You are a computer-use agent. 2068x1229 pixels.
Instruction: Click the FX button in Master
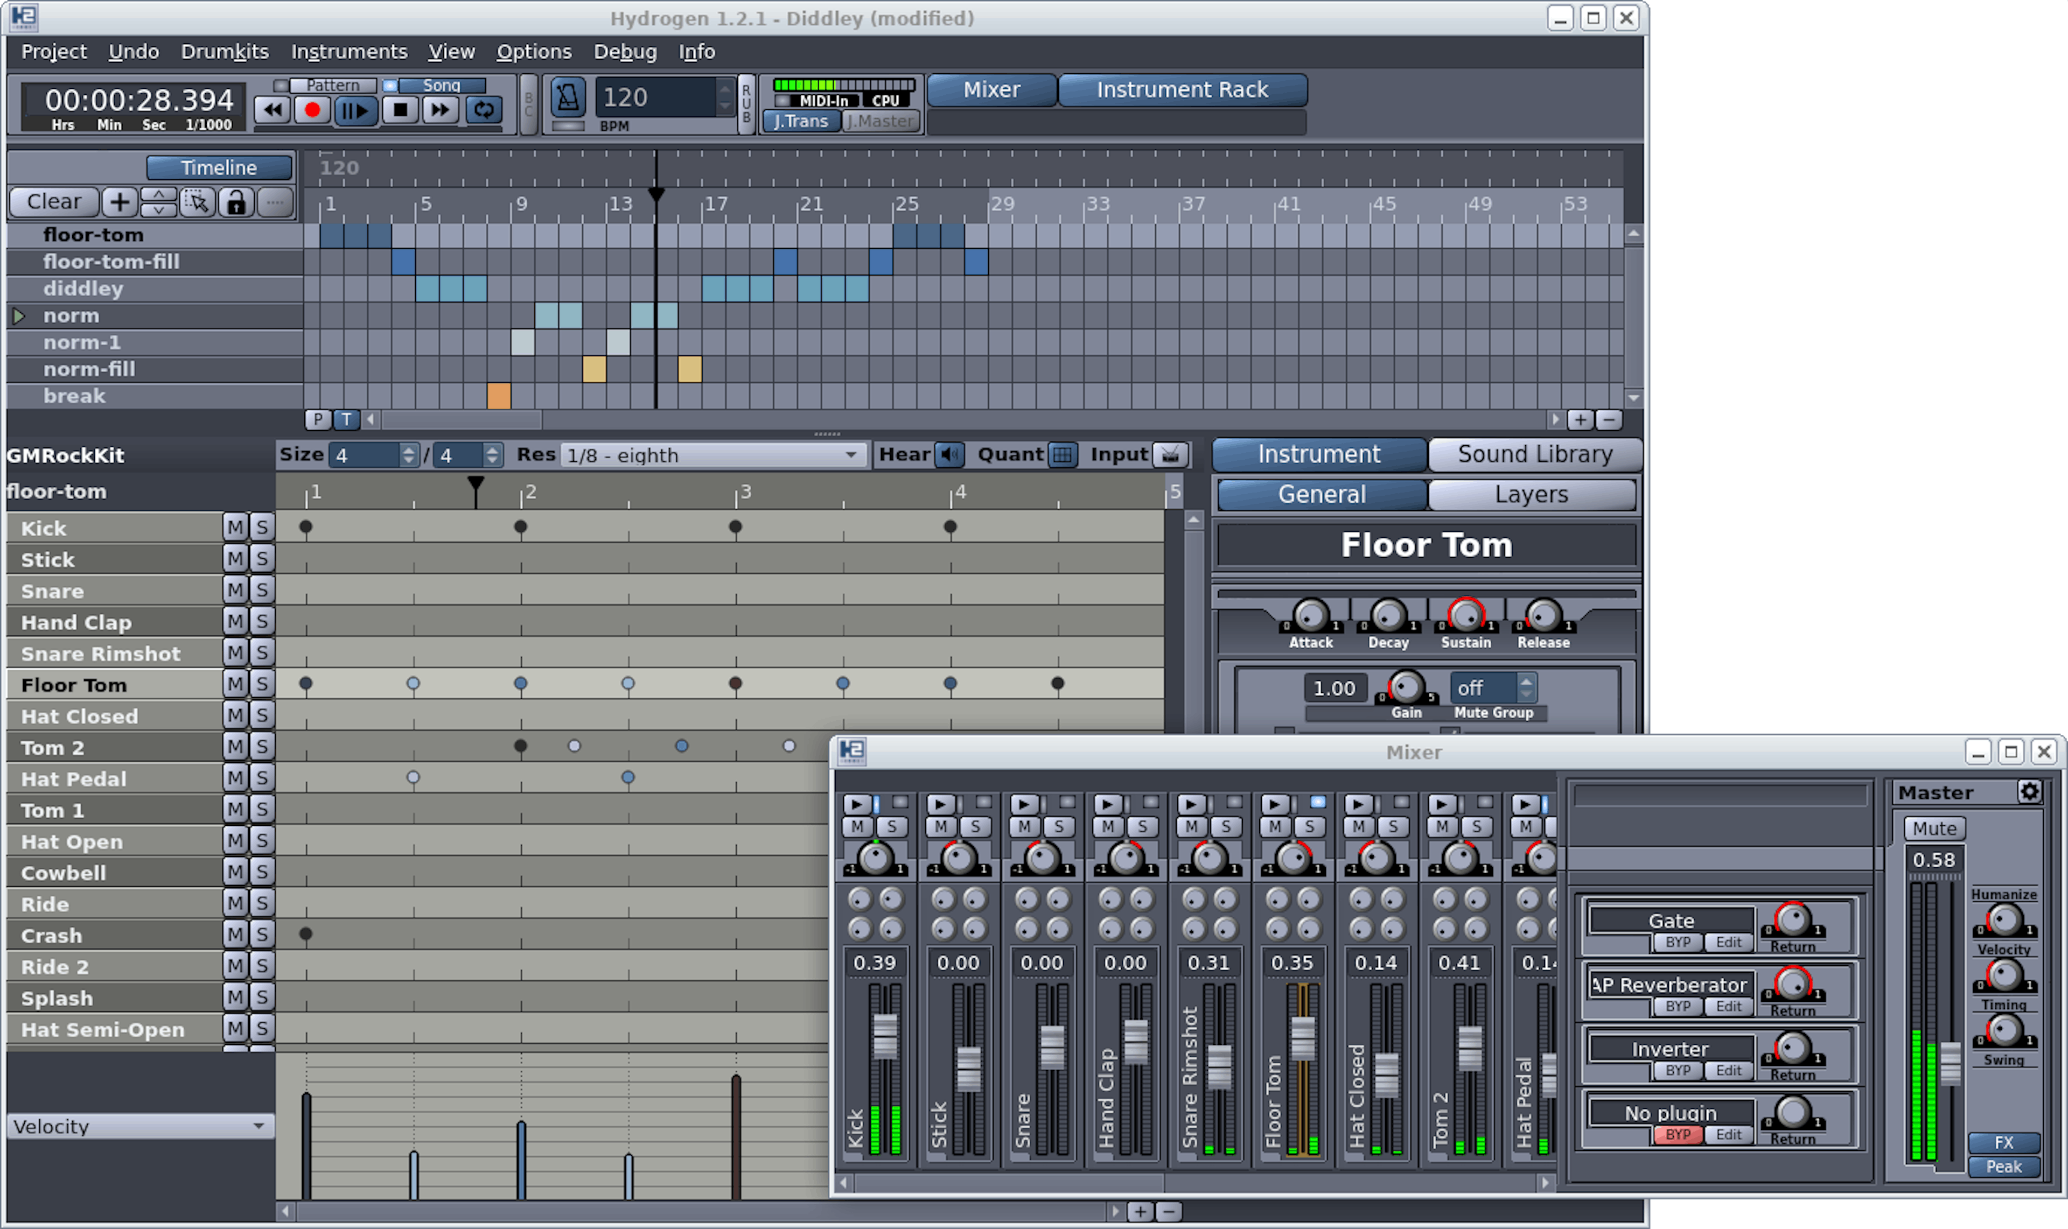[x=2003, y=1143]
